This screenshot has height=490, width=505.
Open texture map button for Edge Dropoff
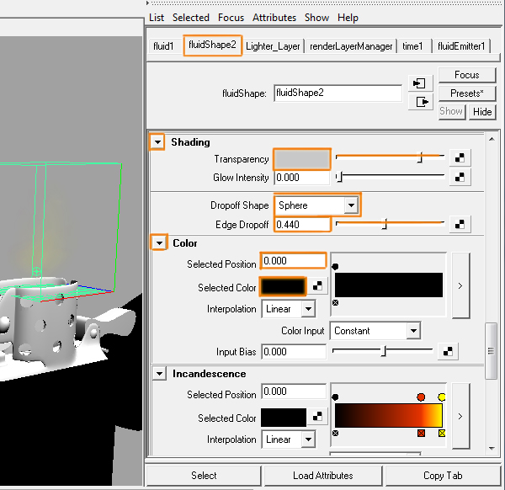[x=460, y=224]
